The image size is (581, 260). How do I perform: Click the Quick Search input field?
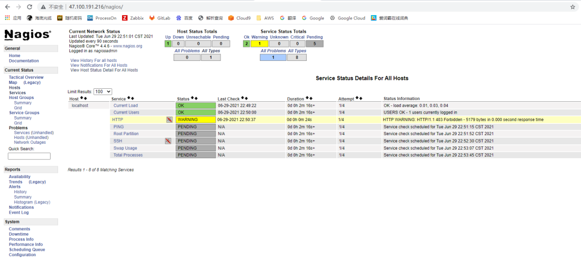pyautogui.click(x=29, y=156)
